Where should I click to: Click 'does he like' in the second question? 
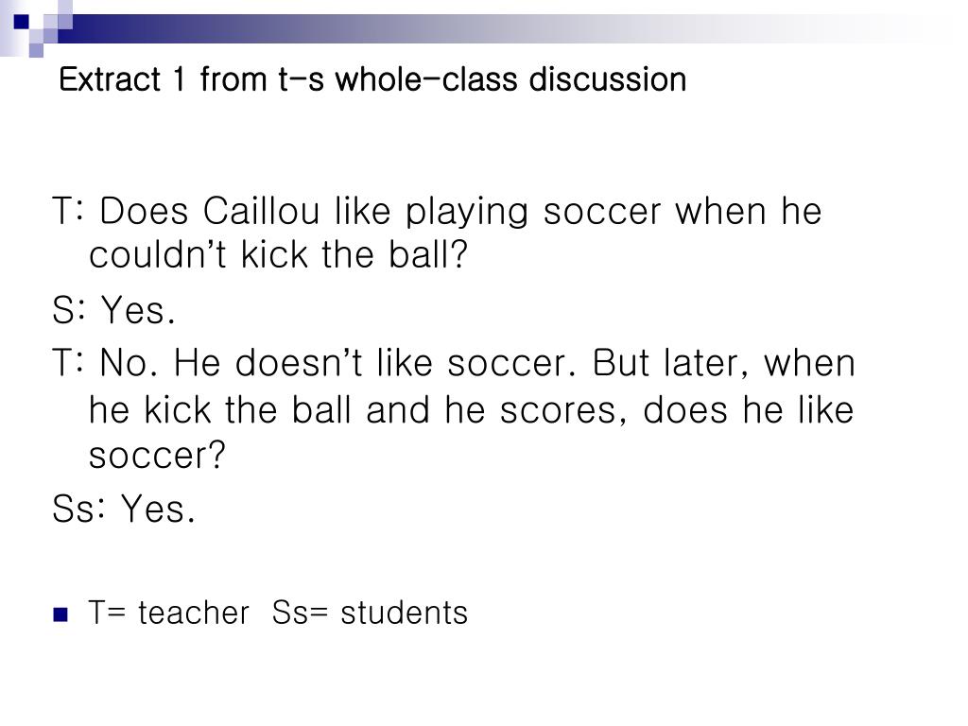(x=749, y=410)
